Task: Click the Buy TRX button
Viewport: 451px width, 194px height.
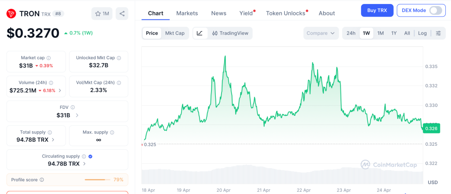Action: coord(377,10)
